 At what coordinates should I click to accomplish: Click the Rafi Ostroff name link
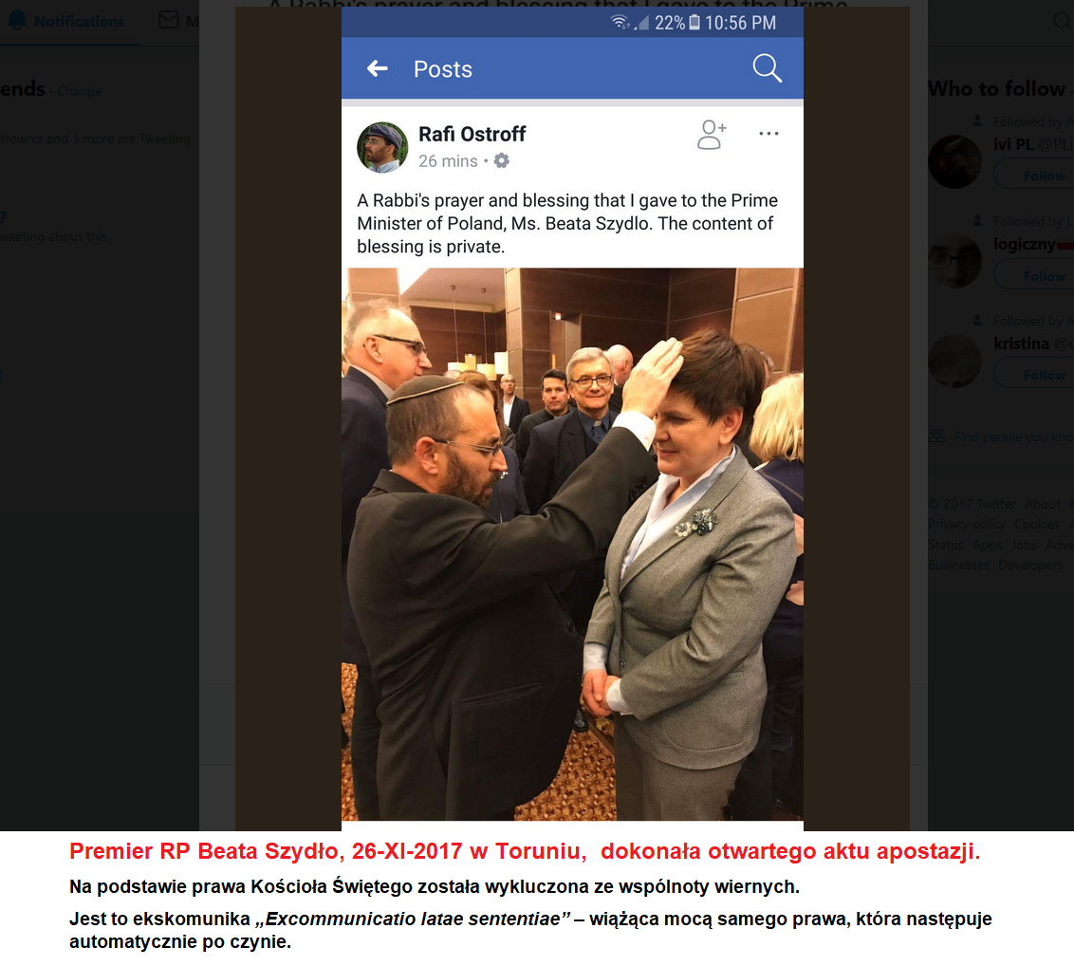coord(472,135)
